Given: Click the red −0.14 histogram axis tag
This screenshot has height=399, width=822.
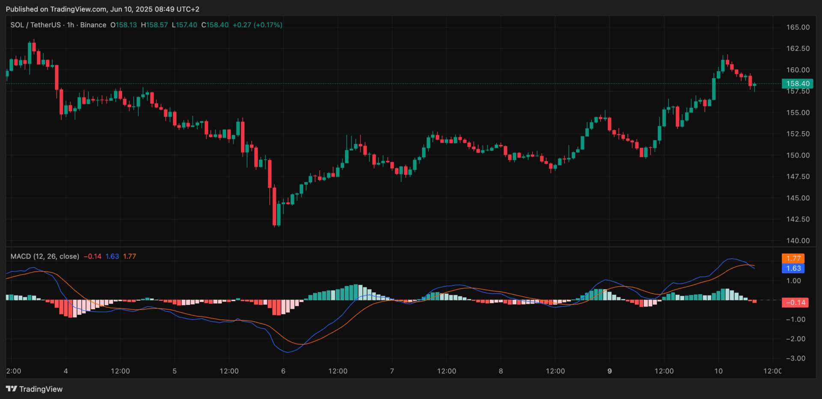Looking at the screenshot, I should click(x=795, y=302).
